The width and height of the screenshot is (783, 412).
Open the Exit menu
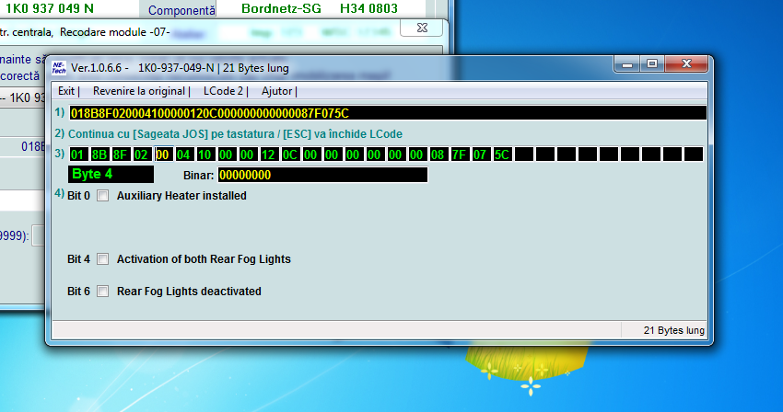66,91
